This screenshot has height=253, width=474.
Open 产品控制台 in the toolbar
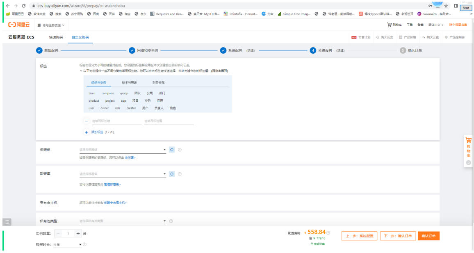pyautogui.click(x=455, y=37)
